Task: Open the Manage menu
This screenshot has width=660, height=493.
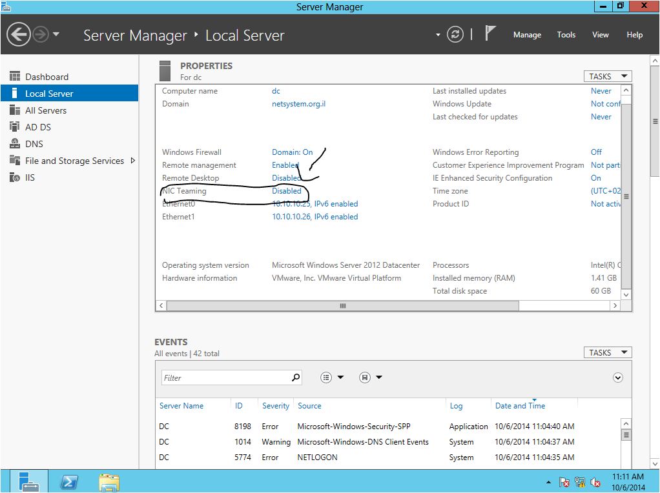Action: pos(527,35)
